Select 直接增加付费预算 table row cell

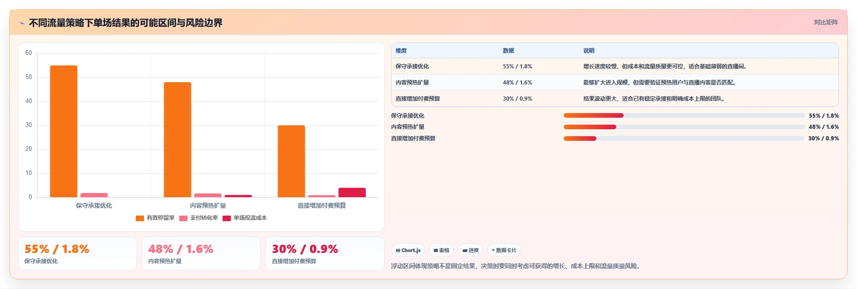click(418, 99)
